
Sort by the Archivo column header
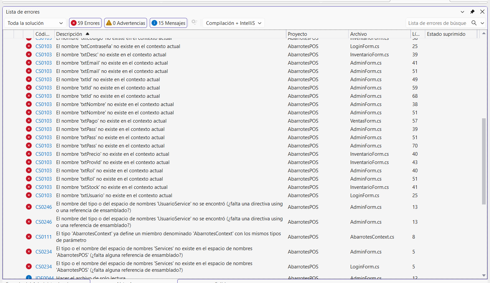pyautogui.click(x=359, y=34)
